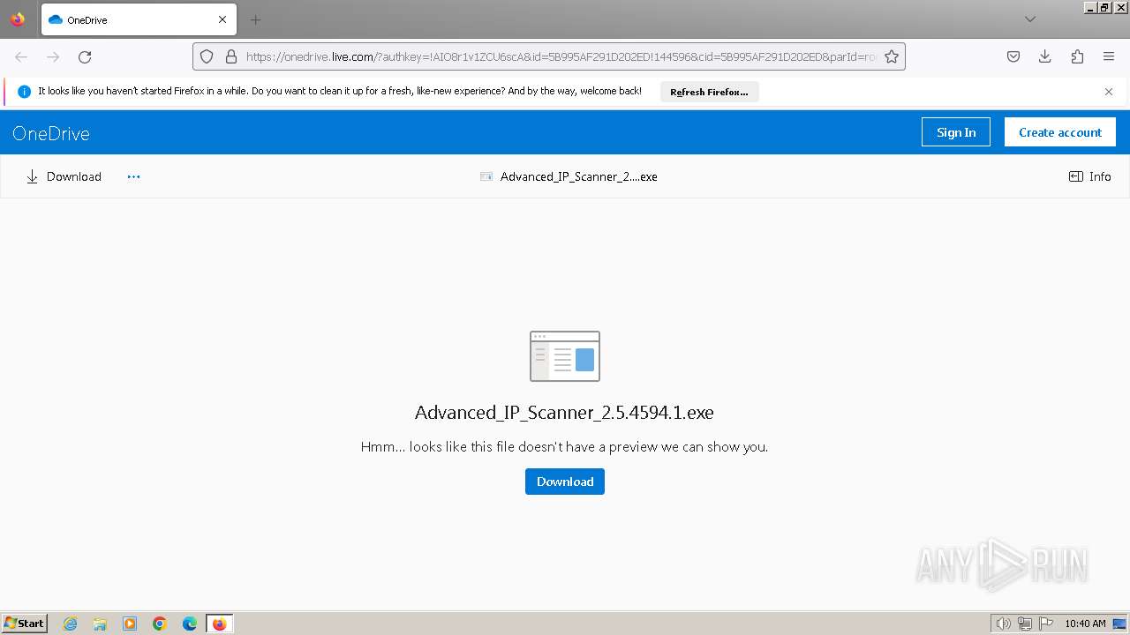Open Firefox application hamburger menu

tap(1109, 56)
